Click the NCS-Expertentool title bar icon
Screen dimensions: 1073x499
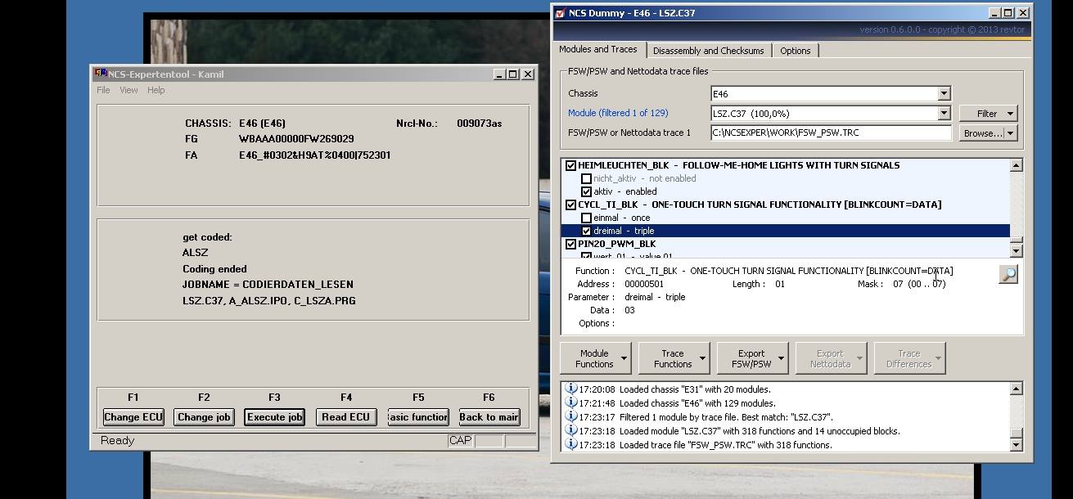pos(100,74)
